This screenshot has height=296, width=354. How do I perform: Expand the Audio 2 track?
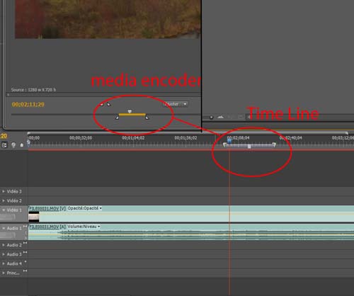[4, 245]
